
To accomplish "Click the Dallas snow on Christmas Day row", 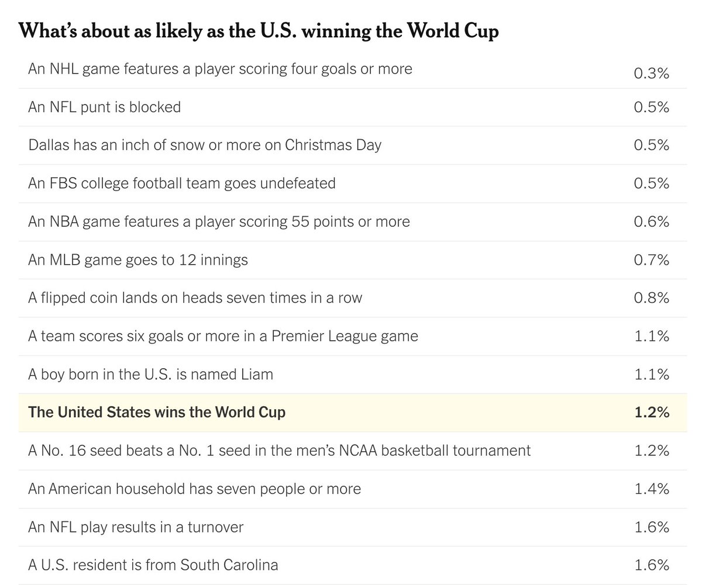I will click(x=353, y=146).
